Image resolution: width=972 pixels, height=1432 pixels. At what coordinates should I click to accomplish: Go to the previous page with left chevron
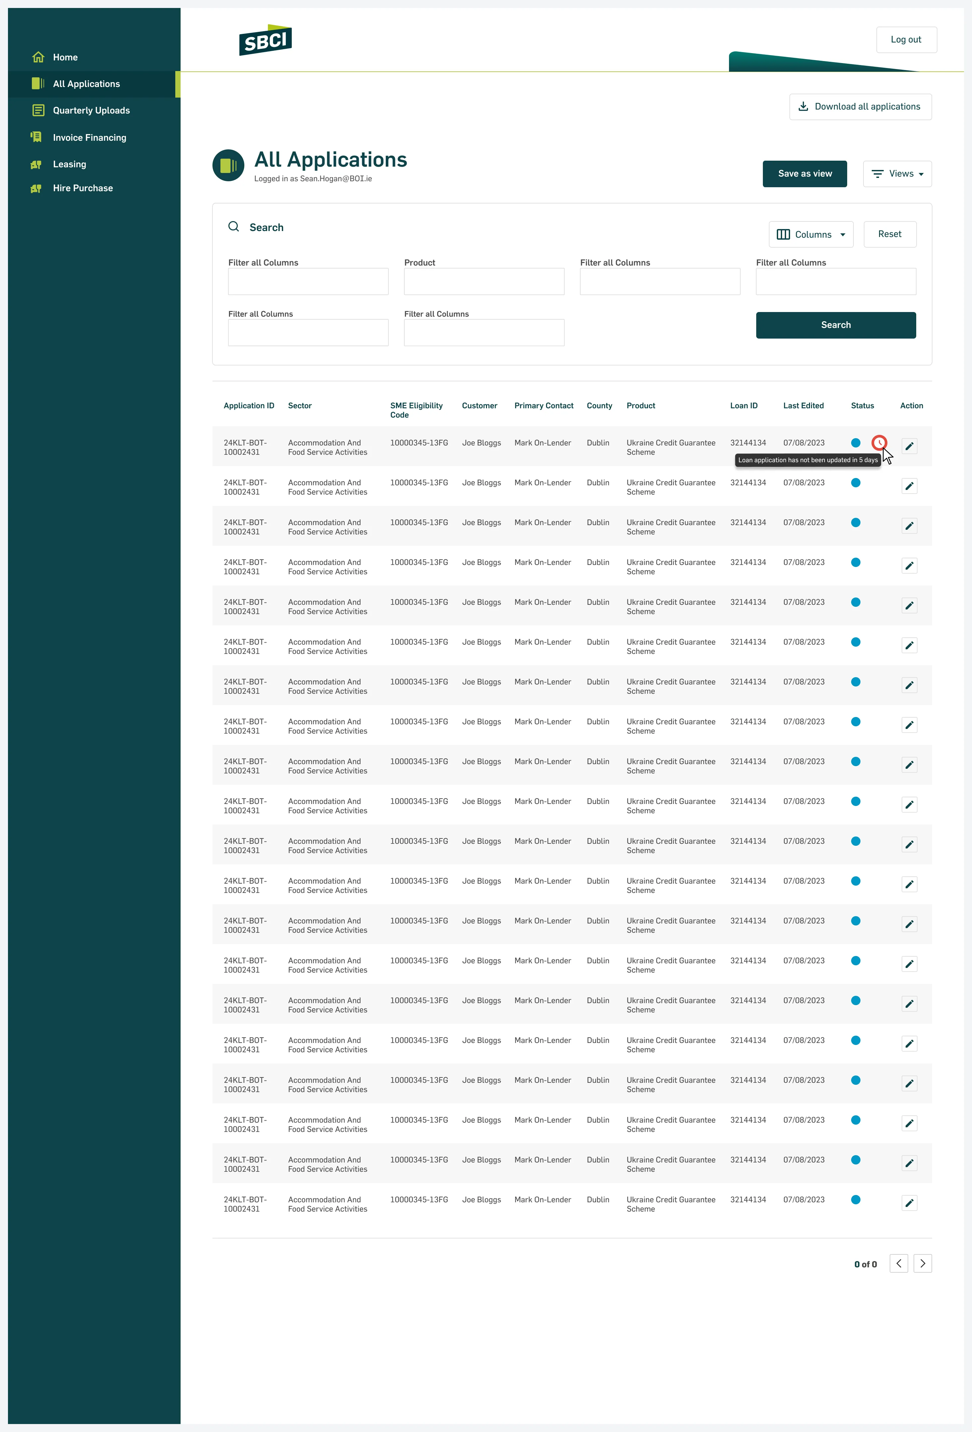[x=899, y=1264]
